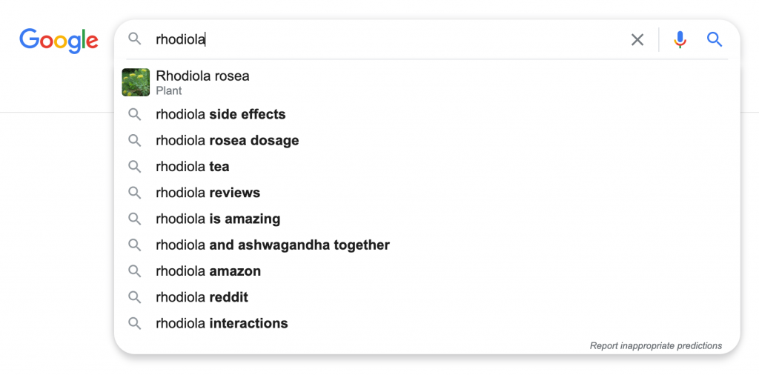This screenshot has height=375, width=759.
Task: Start voice search with the microphone icon
Action: point(680,40)
